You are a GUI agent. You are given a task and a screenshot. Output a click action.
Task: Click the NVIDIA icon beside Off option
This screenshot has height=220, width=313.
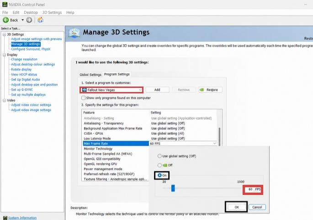pos(164,165)
